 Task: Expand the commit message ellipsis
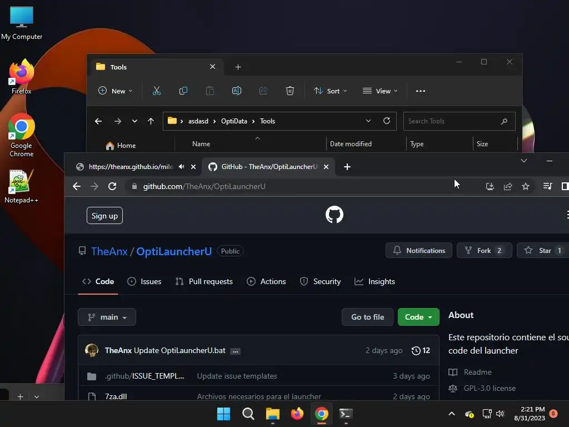coord(235,351)
